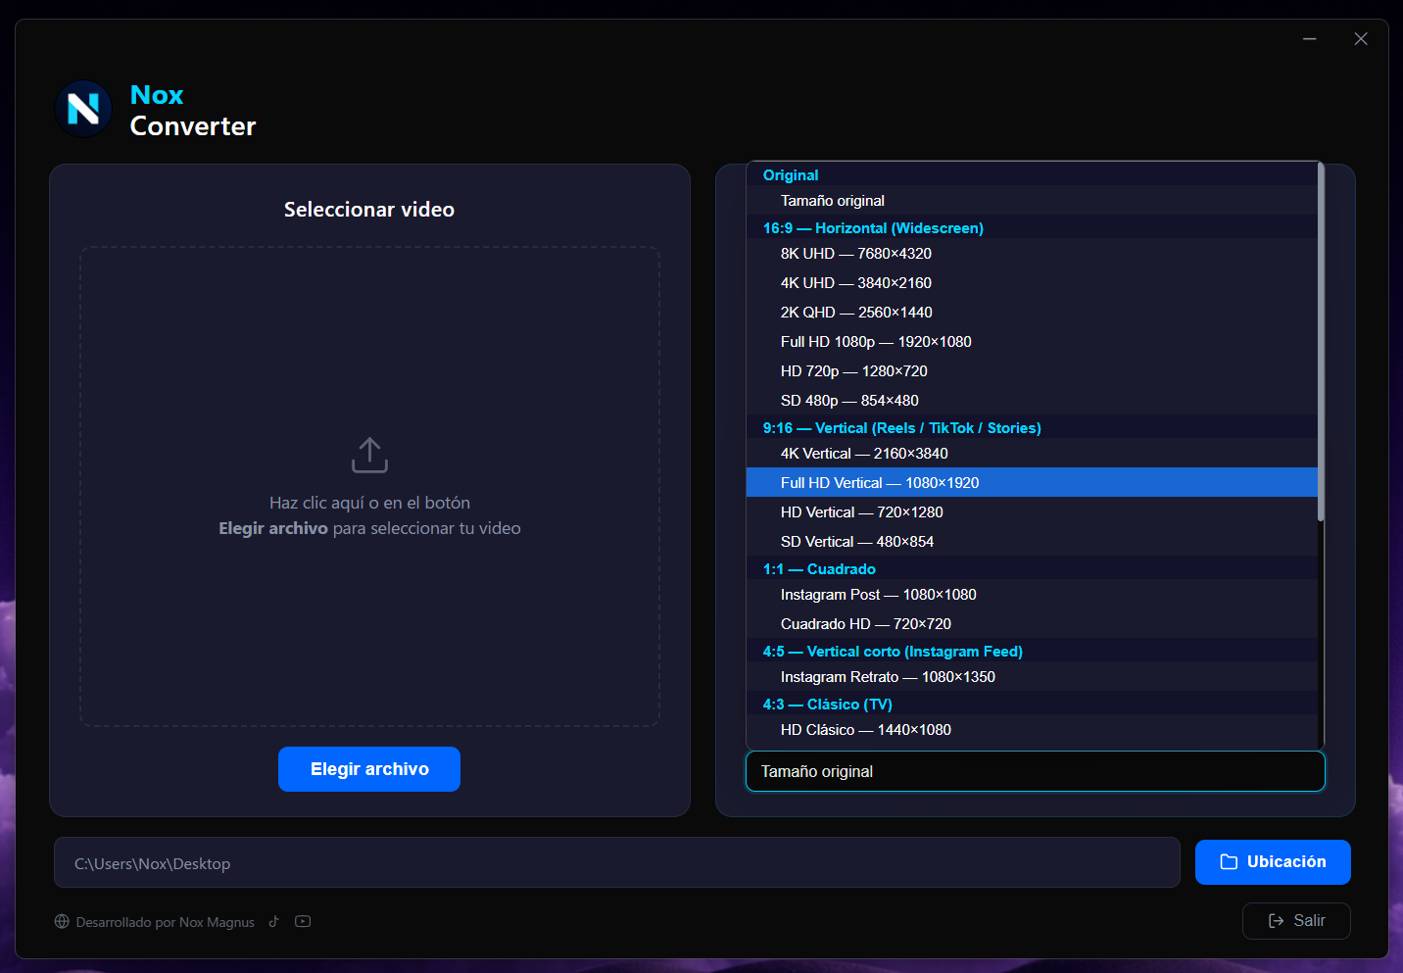Select the 8K UHD 7680×4320 resolution

coord(855,253)
